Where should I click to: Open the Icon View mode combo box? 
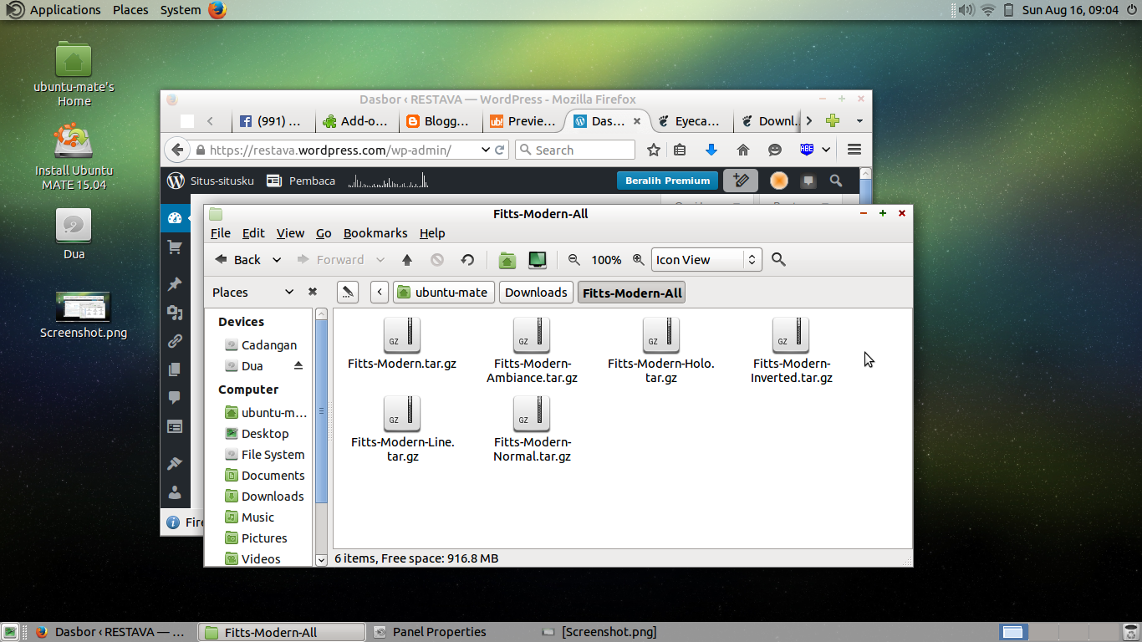[x=706, y=260]
